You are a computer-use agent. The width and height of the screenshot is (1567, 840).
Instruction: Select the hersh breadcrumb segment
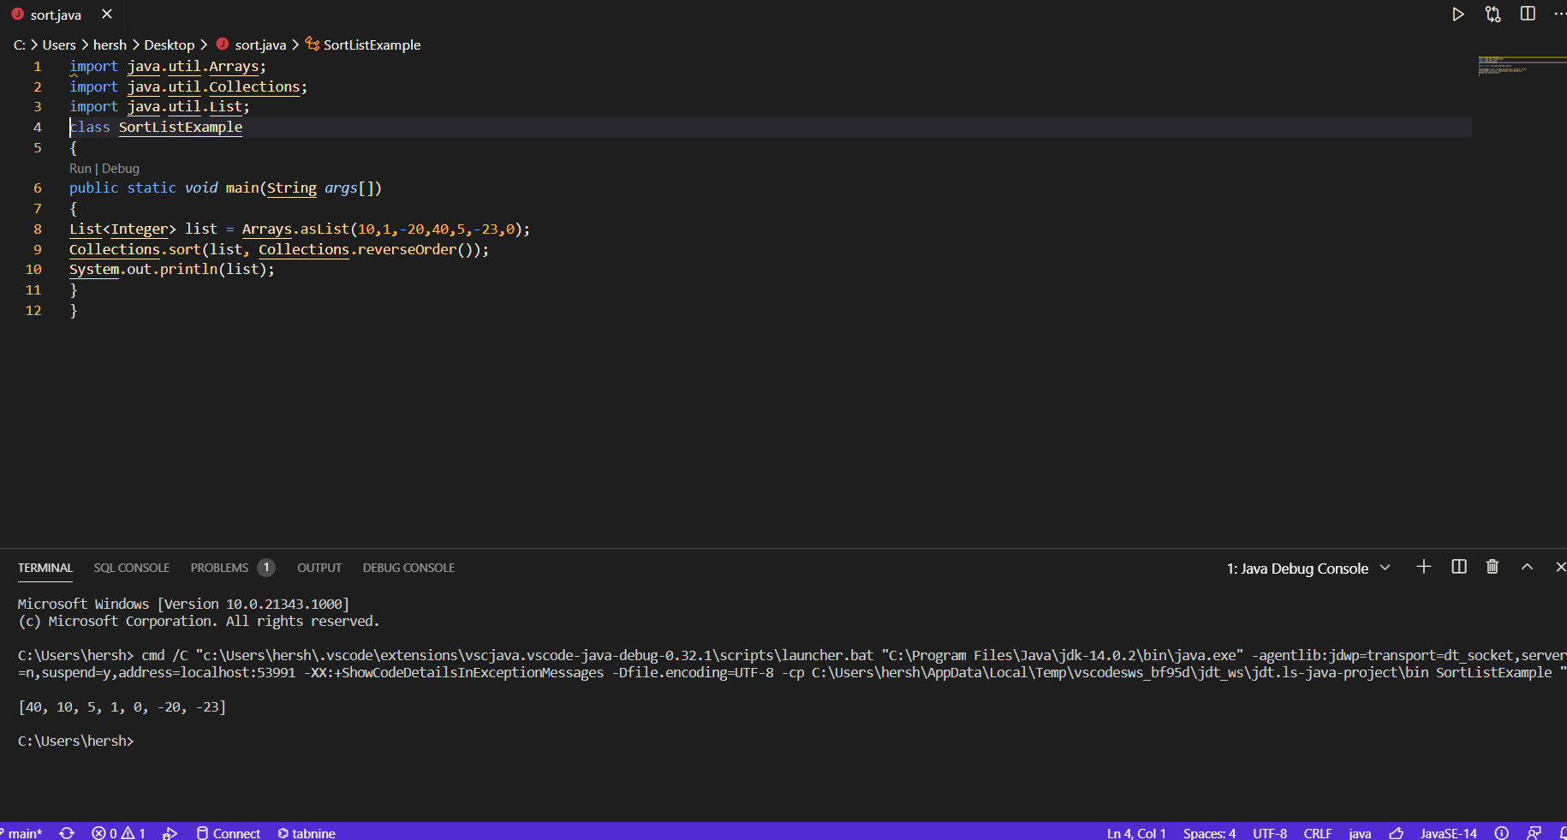(x=110, y=45)
